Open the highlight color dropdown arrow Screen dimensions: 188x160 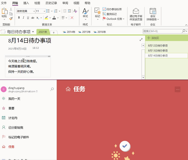pyautogui.click(x=50, y=18)
